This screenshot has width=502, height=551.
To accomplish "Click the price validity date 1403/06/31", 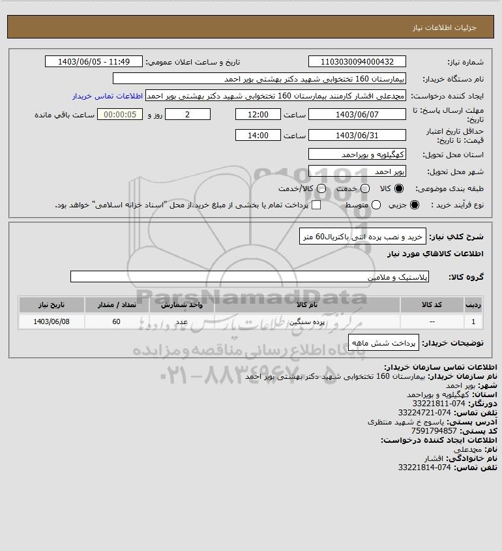I will 357,135.
